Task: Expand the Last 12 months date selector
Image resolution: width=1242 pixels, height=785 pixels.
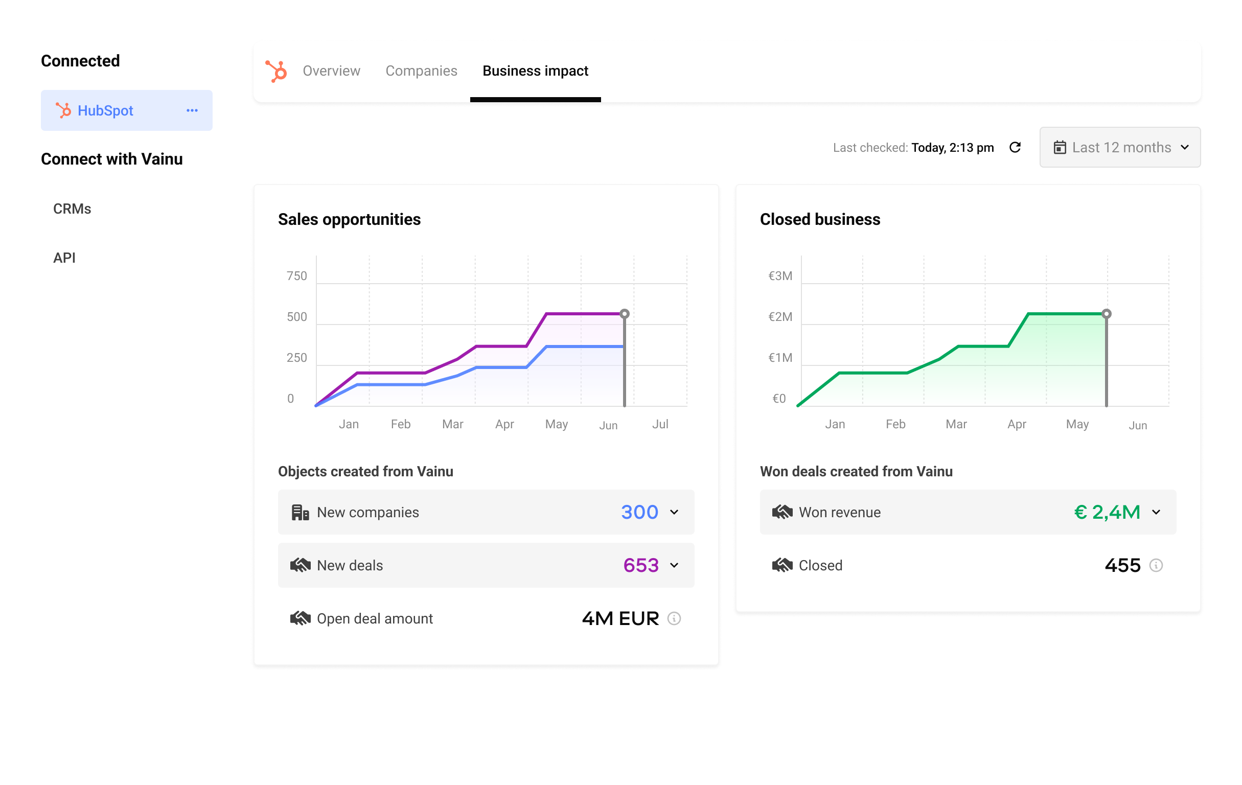Action: pos(1121,147)
